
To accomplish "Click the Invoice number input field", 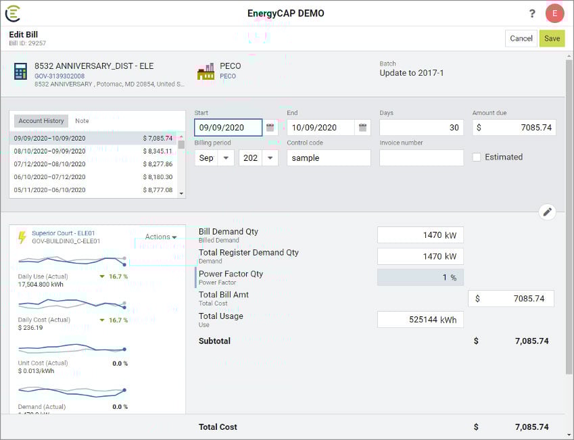I will (x=421, y=157).
